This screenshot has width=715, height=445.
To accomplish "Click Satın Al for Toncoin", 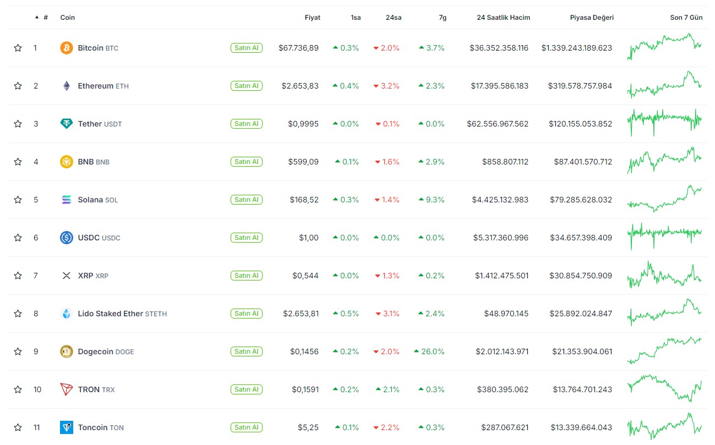I will tap(247, 427).
